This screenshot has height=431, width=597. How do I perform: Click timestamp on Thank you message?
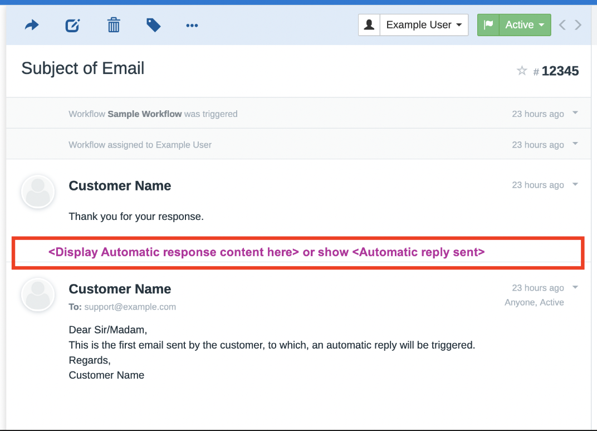coord(537,185)
